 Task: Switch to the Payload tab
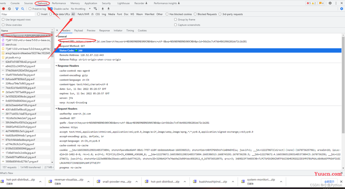(x=78, y=31)
